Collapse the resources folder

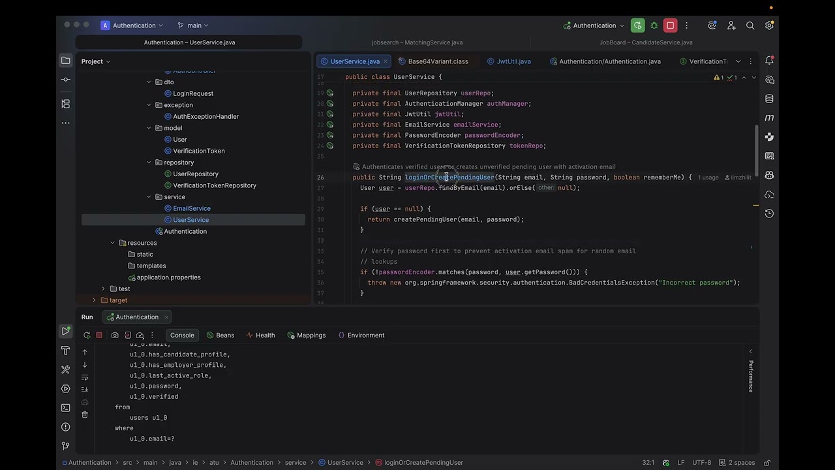pyautogui.click(x=112, y=243)
